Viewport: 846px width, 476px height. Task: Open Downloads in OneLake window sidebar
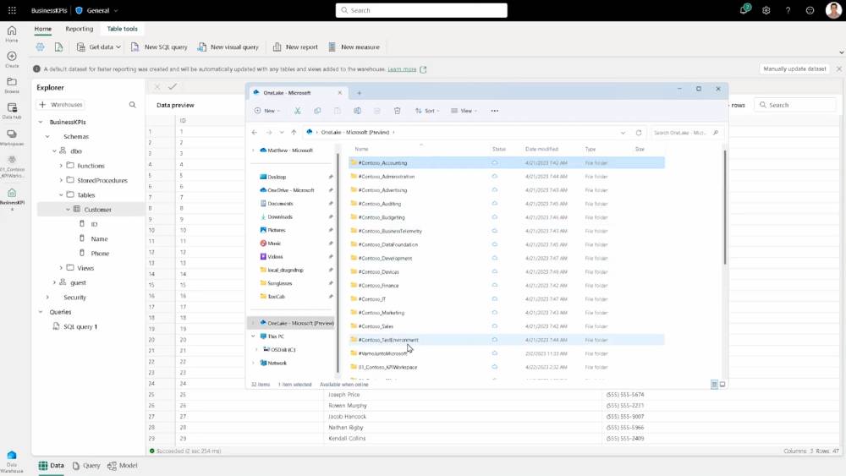pos(280,216)
